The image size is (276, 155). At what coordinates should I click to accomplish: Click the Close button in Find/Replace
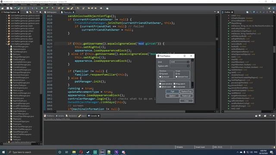tap(186, 101)
